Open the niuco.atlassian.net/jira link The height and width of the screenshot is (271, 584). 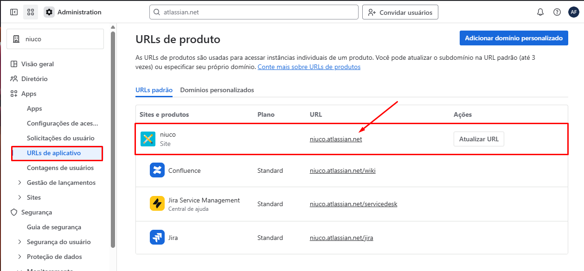341,238
